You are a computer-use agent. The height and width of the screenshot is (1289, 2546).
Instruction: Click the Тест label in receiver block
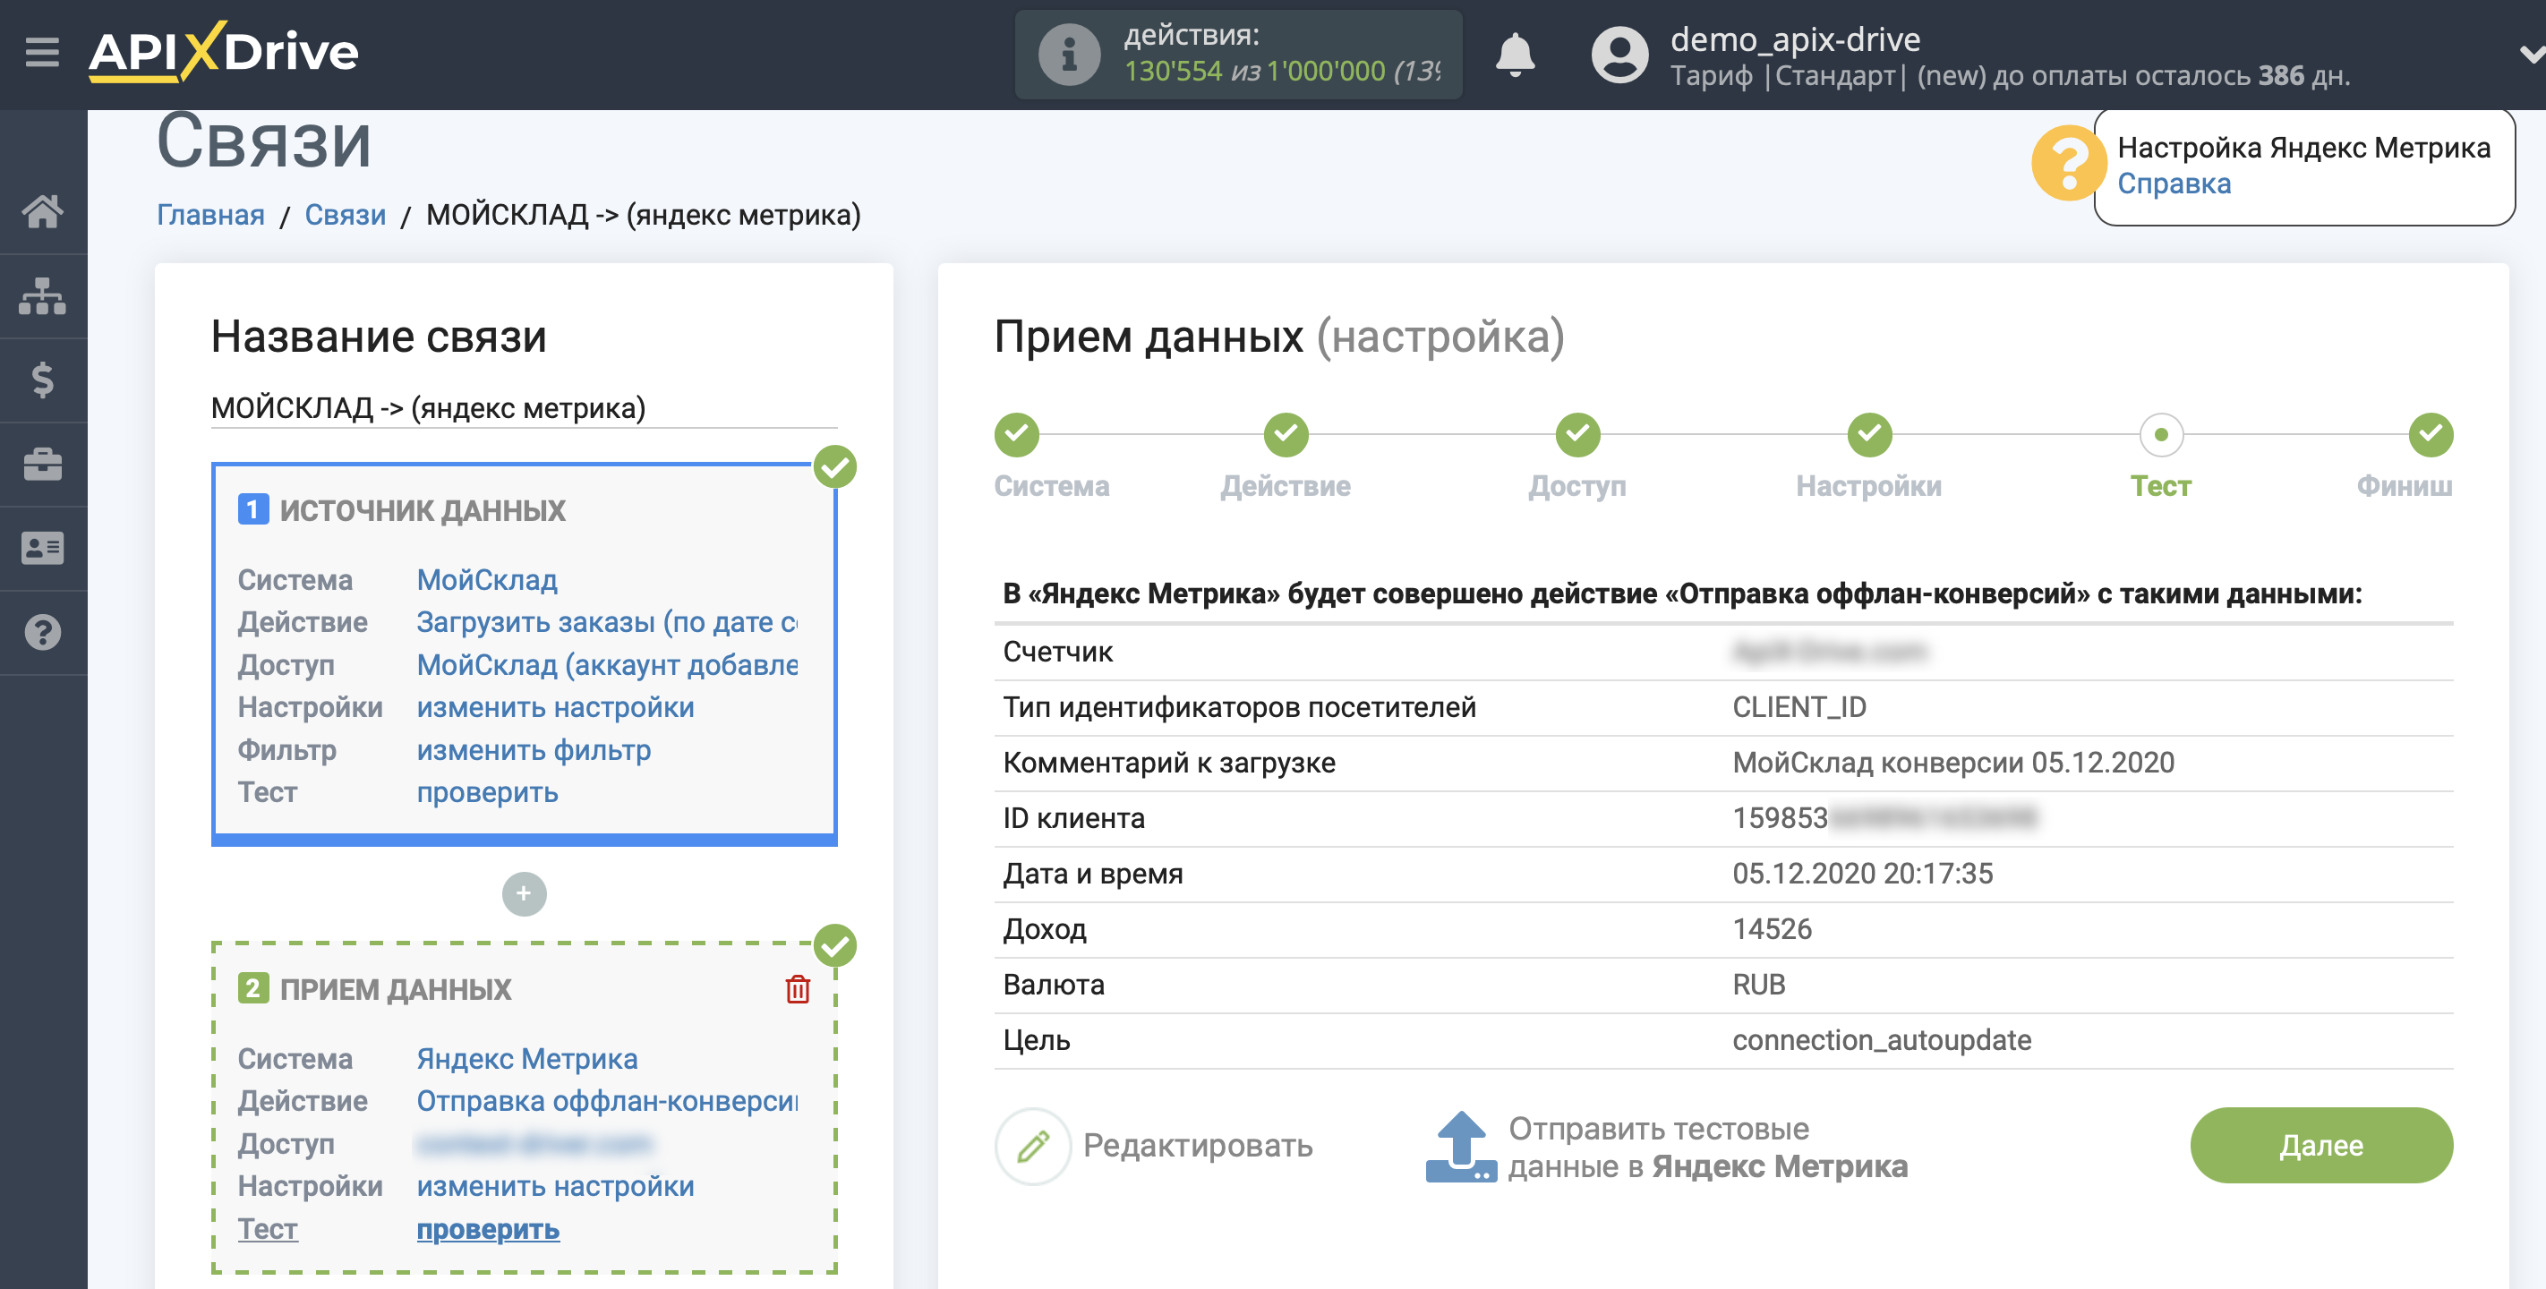coord(267,1230)
